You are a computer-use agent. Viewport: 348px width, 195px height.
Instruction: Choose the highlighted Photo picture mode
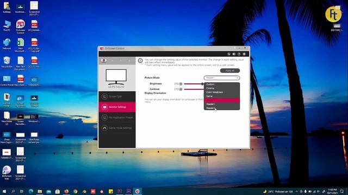point(222,100)
